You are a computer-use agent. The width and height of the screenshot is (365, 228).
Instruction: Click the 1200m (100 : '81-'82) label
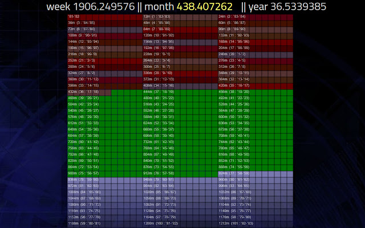coord(160,223)
